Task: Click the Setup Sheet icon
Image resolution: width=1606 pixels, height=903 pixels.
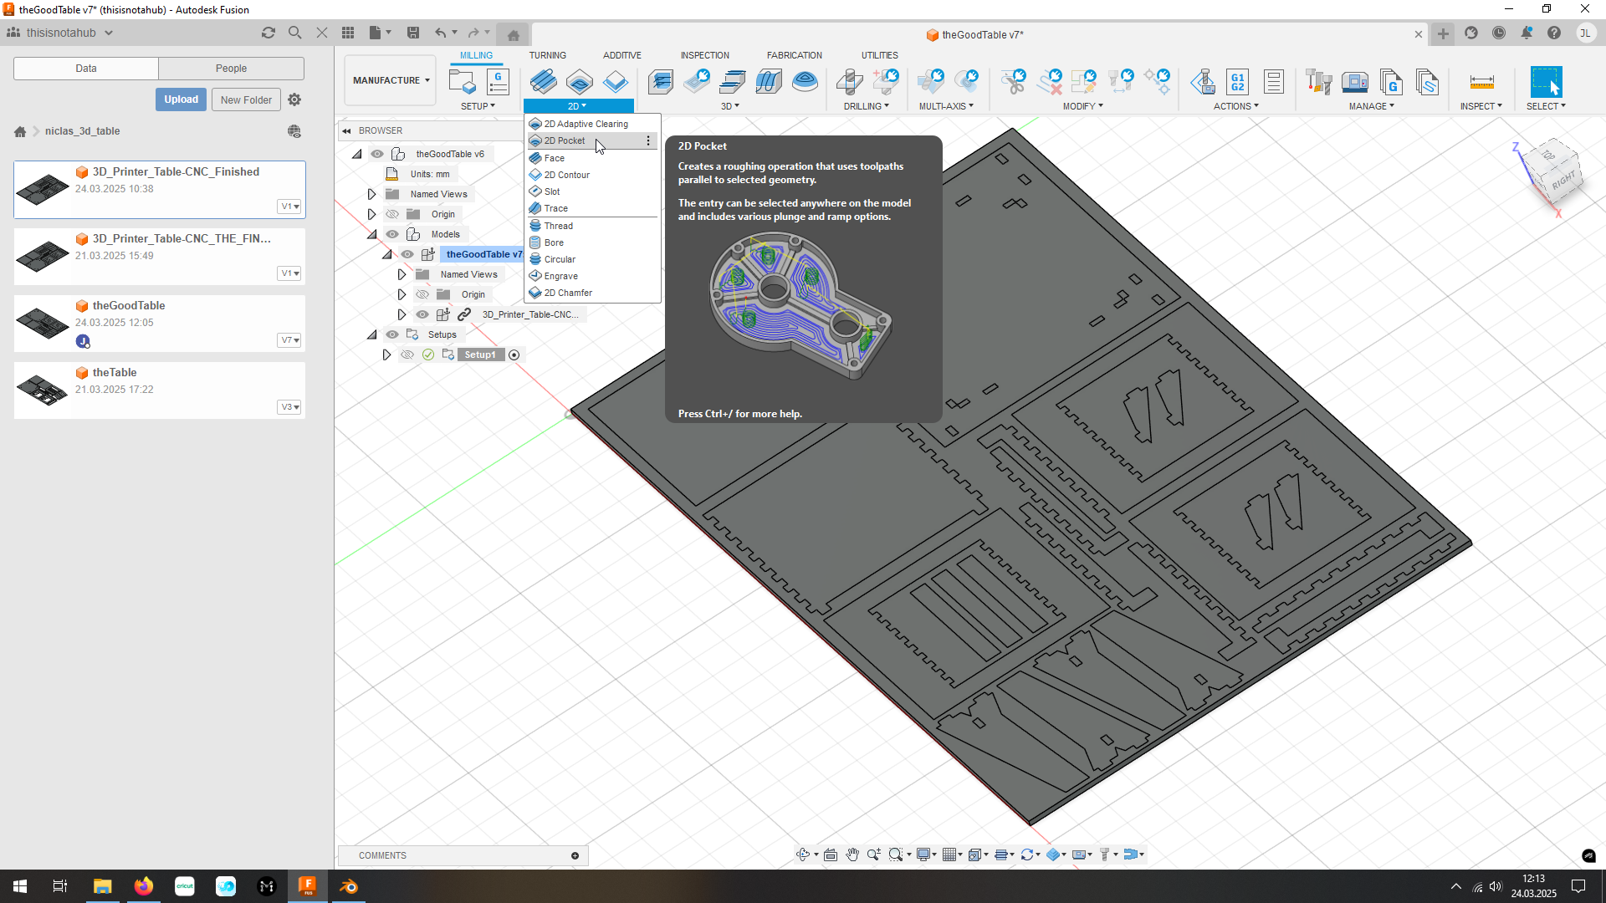Action: click(1274, 81)
